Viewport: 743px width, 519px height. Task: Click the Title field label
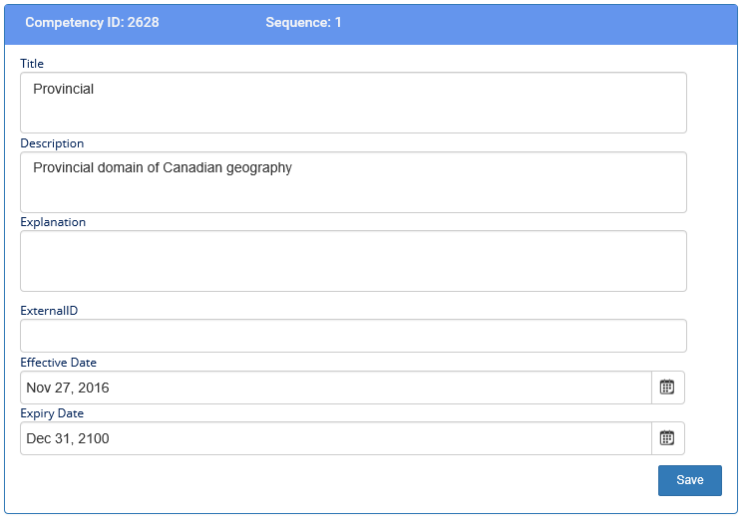(x=32, y=64)
